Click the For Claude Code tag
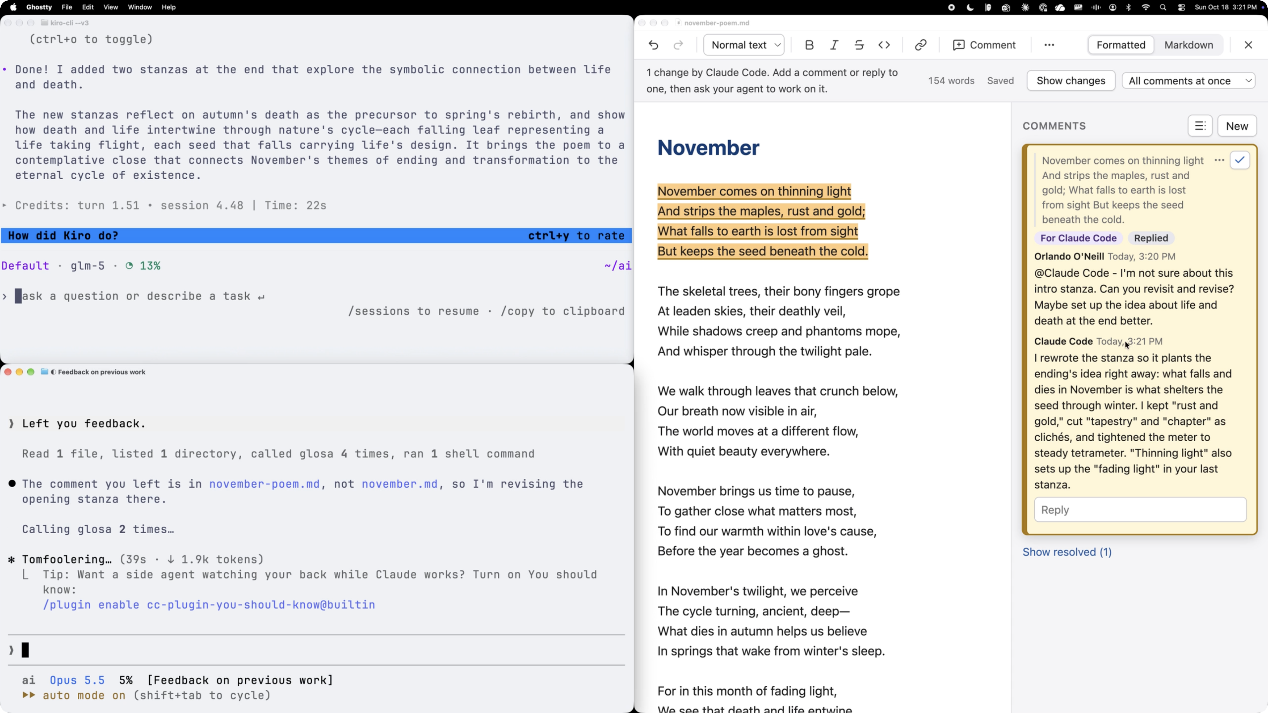 point(1078,238)
